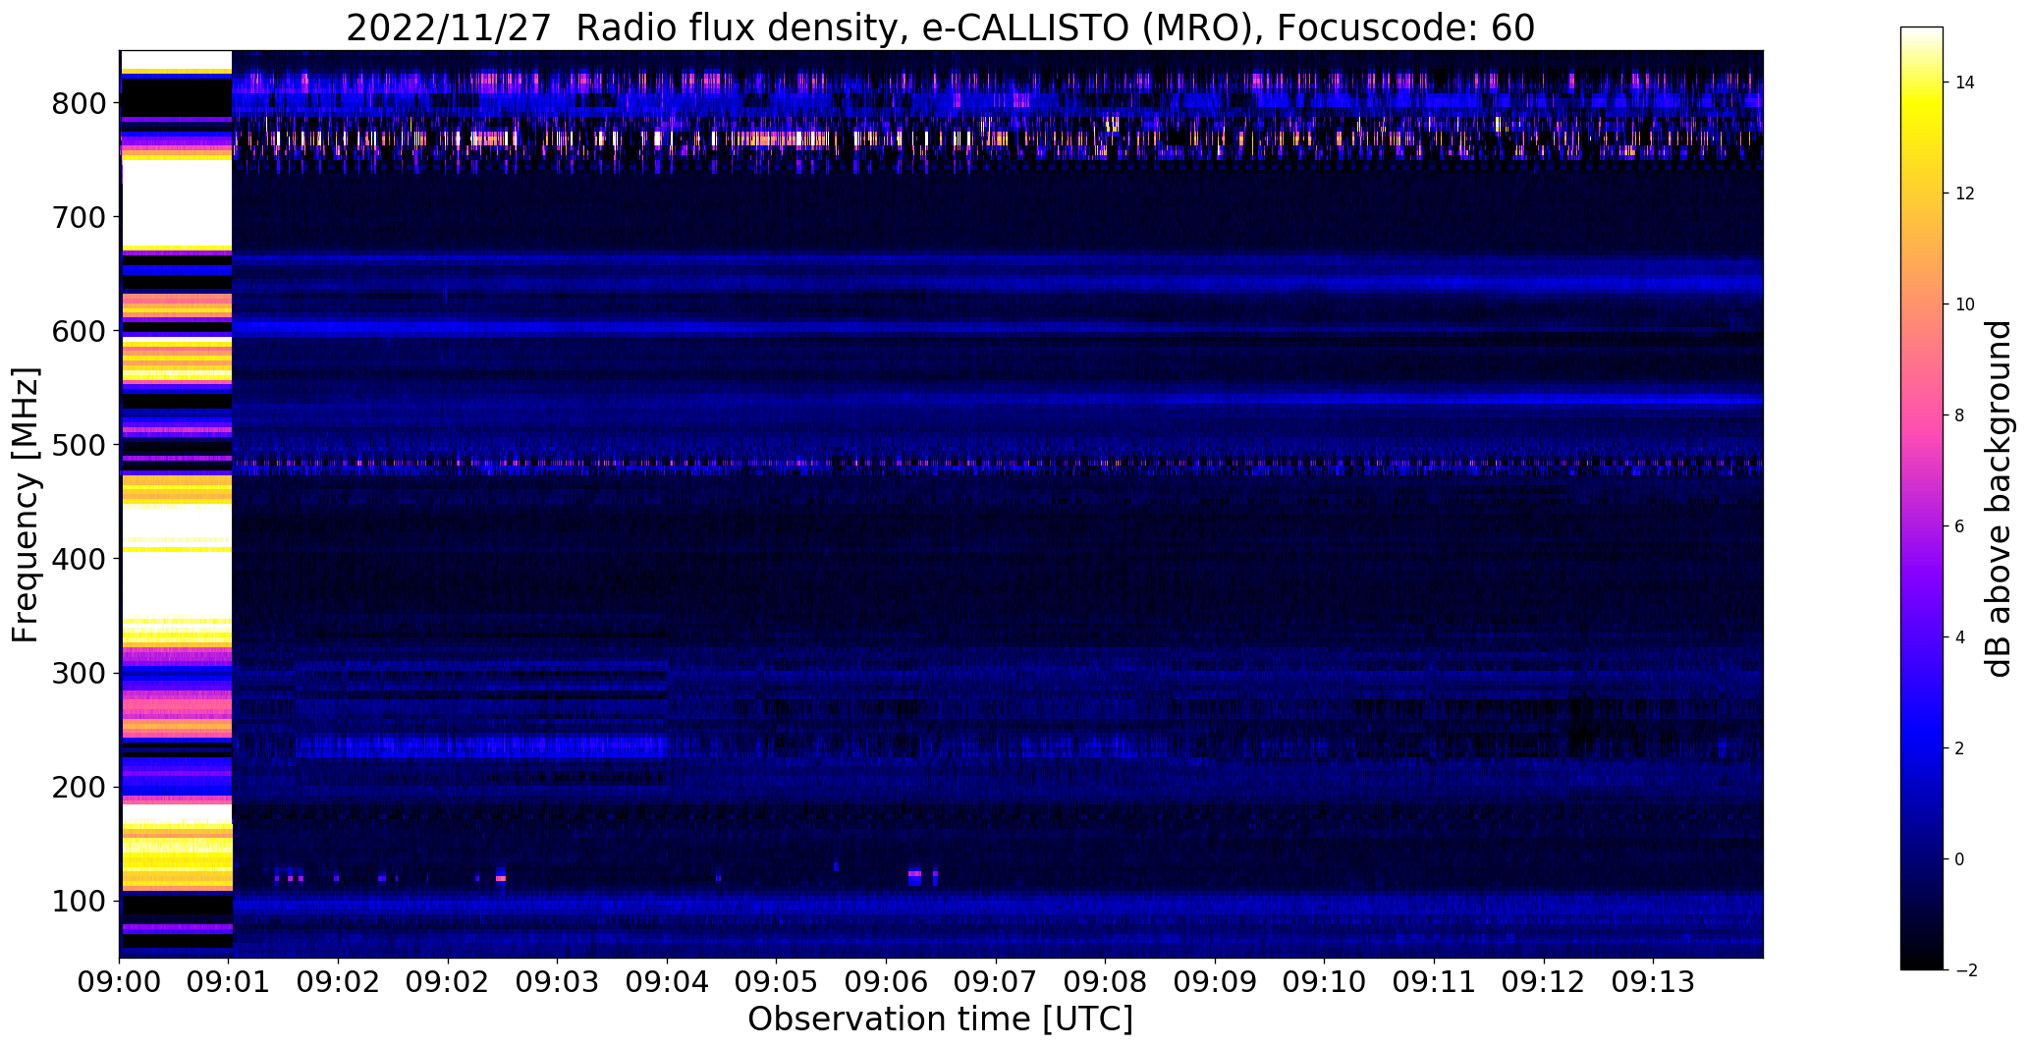
Task: Click inside the radio spectrogram plot area
Action: tap(941, 504)
